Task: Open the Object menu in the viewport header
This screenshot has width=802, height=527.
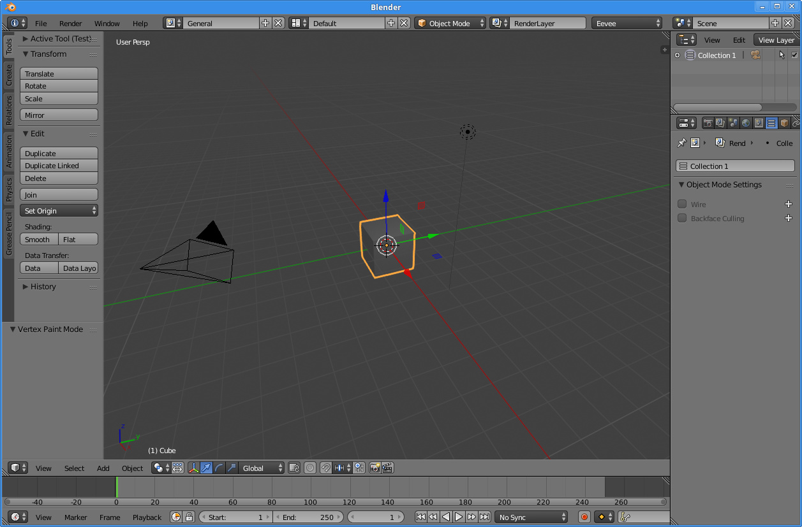Action: click(132, 468)
